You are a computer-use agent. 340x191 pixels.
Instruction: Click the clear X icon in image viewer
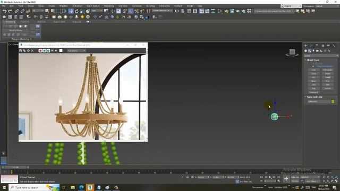32,50
